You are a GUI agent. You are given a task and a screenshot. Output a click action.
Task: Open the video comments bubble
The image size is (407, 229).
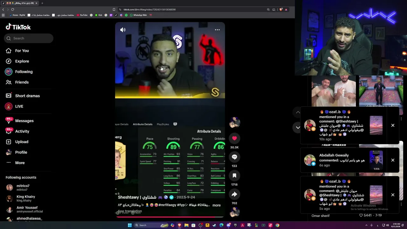click(x=234, y=157)
